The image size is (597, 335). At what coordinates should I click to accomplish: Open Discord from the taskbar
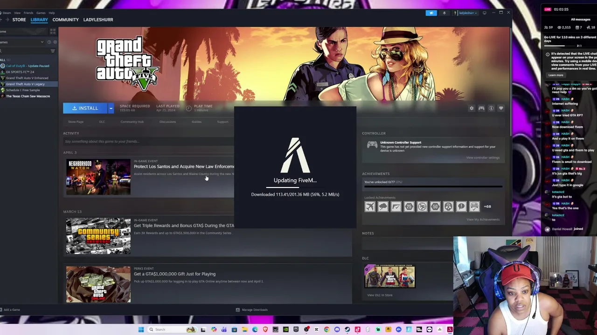point(337,329)
